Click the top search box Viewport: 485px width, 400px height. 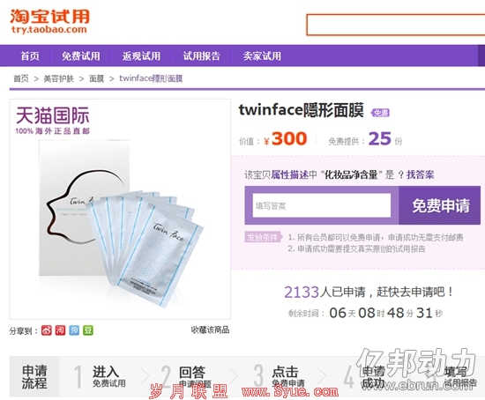click(x=396, y=25)
